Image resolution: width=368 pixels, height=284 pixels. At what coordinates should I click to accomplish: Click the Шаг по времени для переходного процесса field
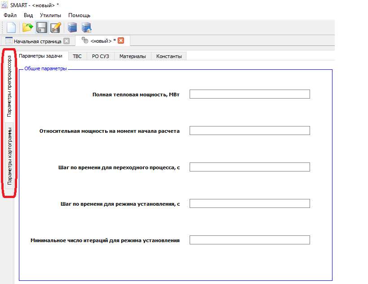point(250,167)
